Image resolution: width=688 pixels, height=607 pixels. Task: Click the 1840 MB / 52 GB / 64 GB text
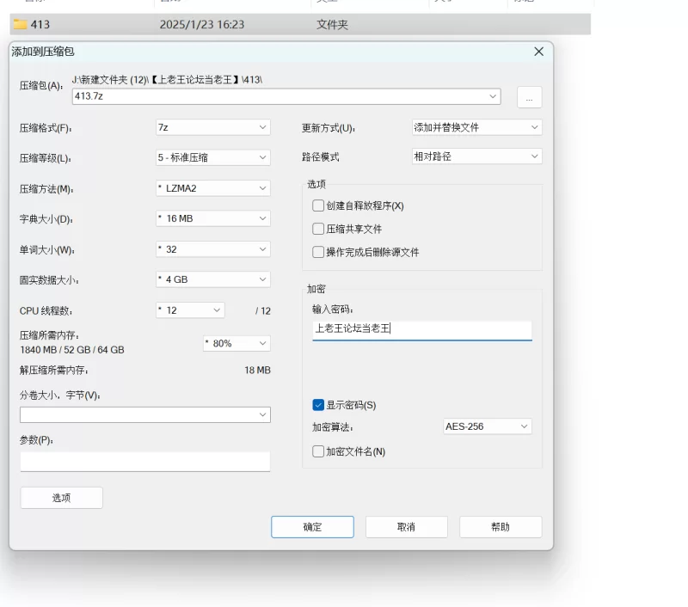click(72, 350)
